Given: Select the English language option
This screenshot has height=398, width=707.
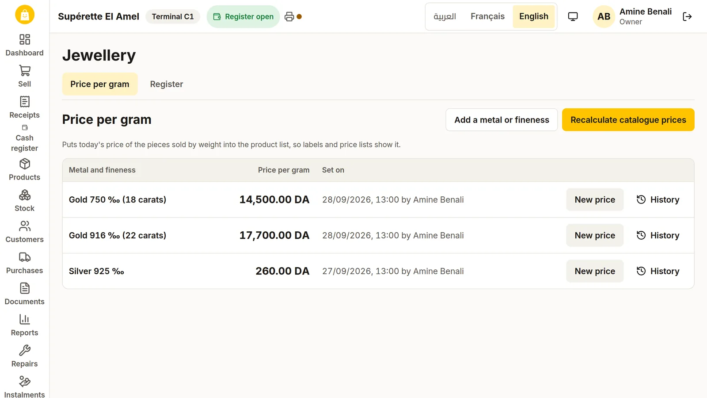Looking at the screenshot, I should pos(534,16).
